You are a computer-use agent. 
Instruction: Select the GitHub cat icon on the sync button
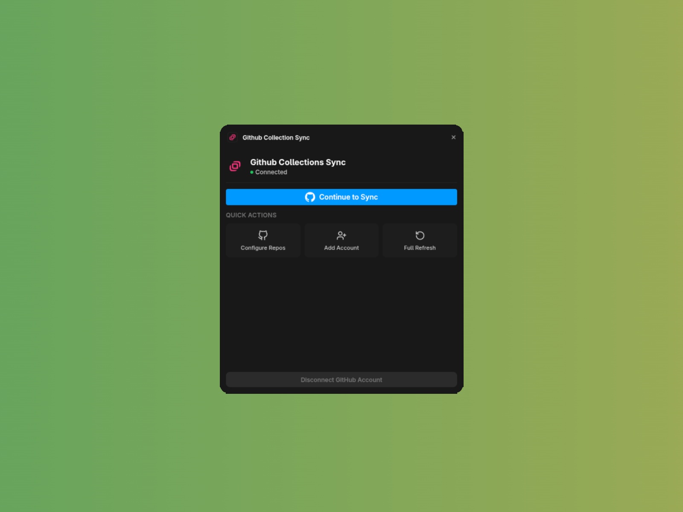click(x=311, y=197)
